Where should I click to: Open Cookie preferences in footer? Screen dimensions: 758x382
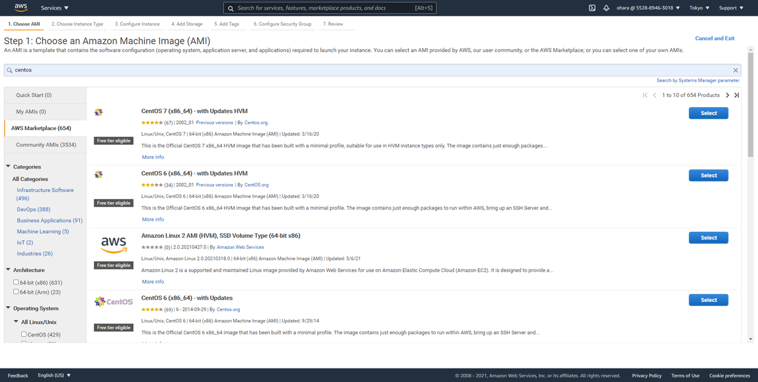click(x=730, y=376)
